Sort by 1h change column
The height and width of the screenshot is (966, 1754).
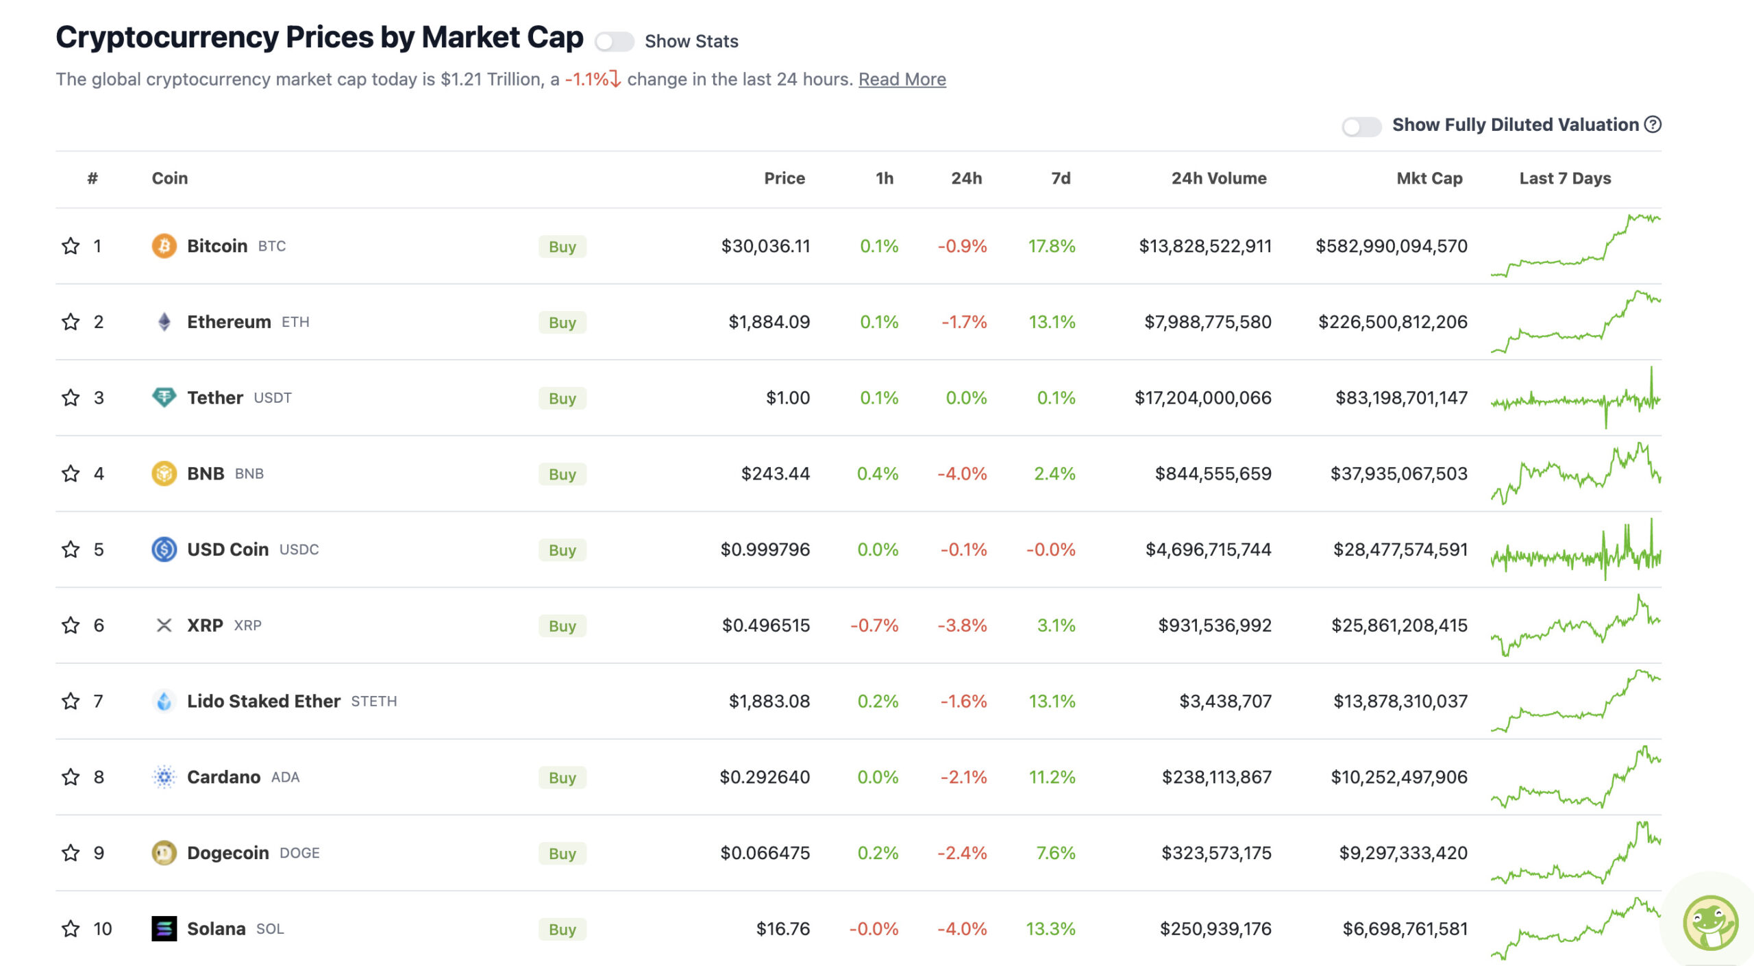pyautogui.click(x=885, y=179)
